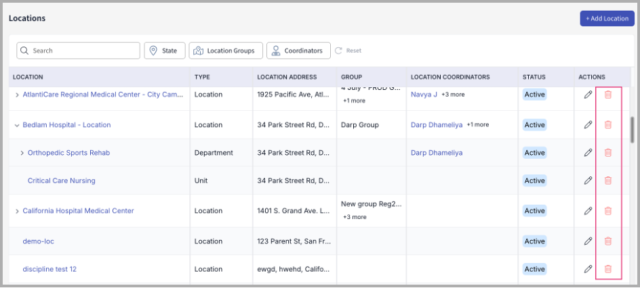Click the Add Location button
The image size is (640, 288).
(x=607, y=18)
